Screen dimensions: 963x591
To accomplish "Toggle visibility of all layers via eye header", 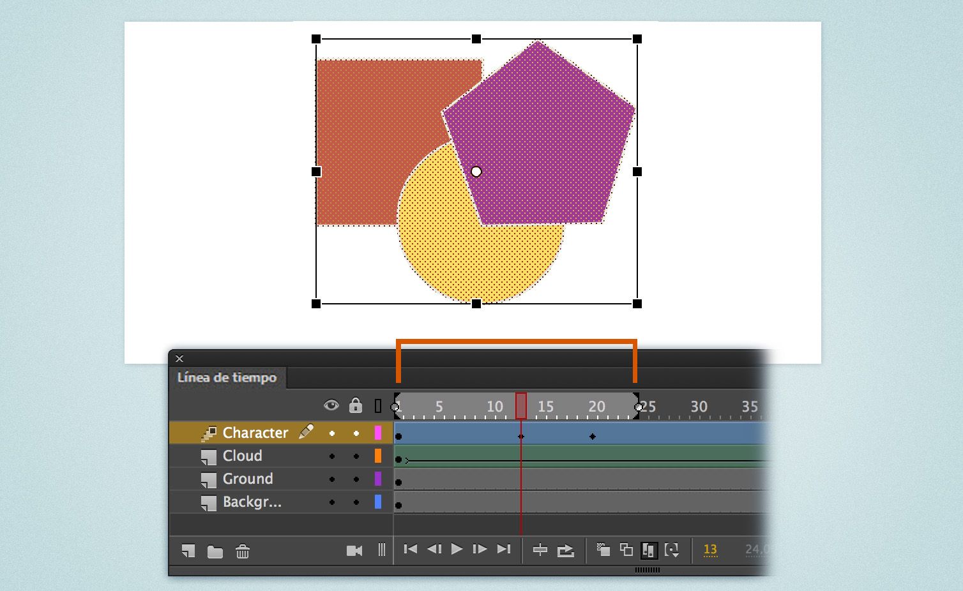I will pyautogui.click(x=331, y=405).
